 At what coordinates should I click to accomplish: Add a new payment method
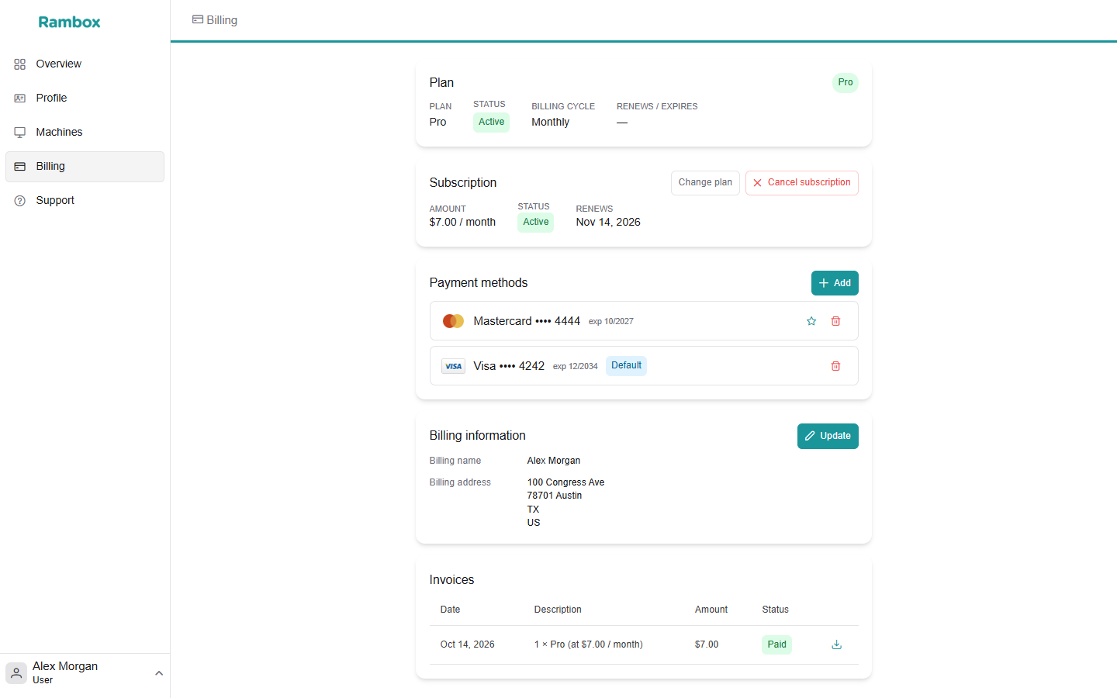coord(835,283)
